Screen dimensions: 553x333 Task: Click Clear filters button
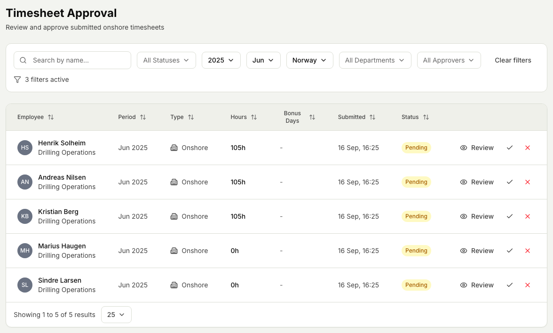pos(513,60)
